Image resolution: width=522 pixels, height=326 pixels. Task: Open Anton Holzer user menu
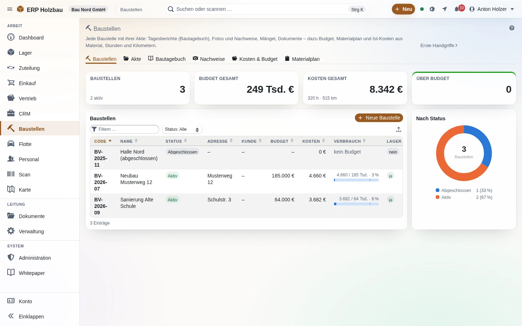tap(492, 9)
